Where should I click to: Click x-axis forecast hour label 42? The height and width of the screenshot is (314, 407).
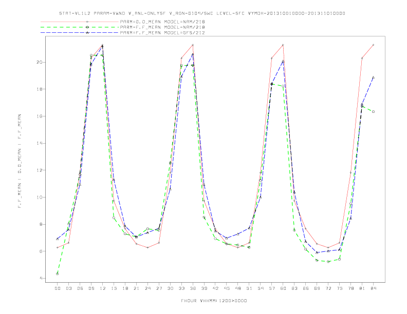coord(215,288)
